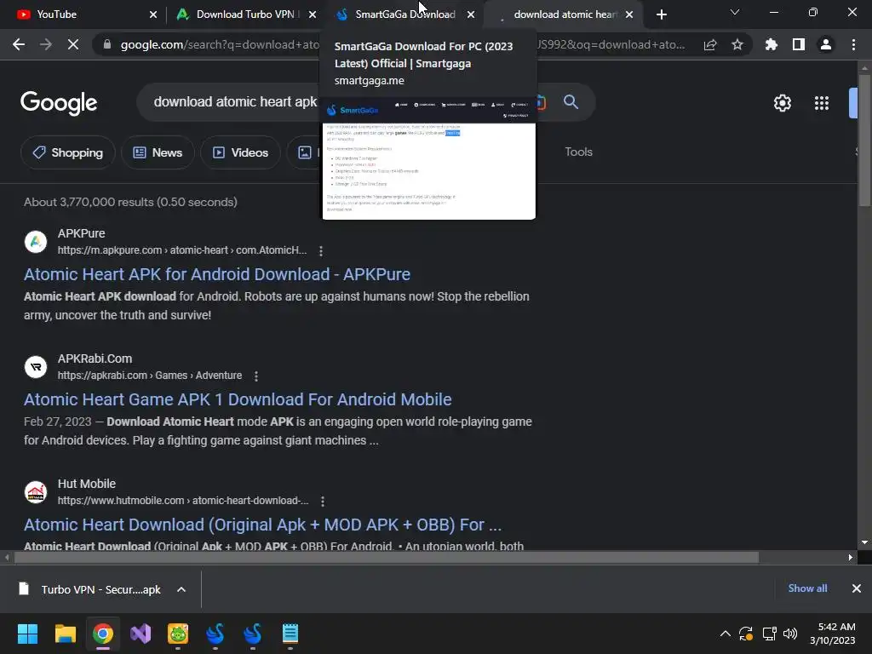The image size is (872, 654).
Task: View site information lock icon
Action: [106, 44]
